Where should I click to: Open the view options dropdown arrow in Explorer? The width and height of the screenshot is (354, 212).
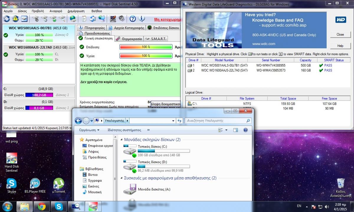tap(226, 130)
